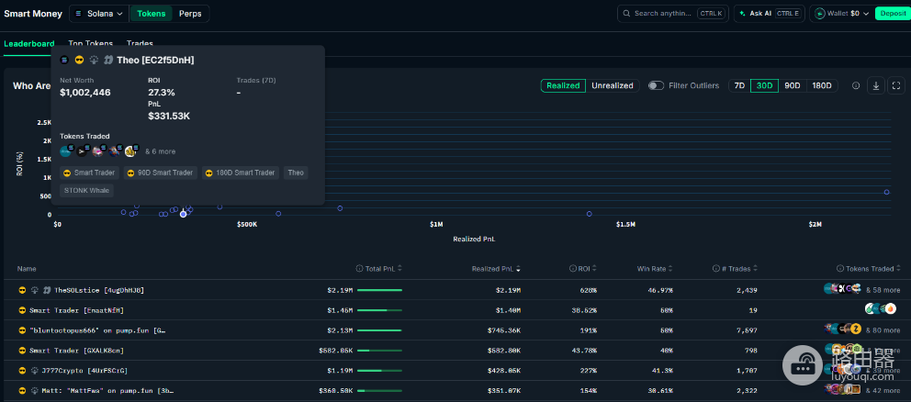This screenshot has height=402, width=911.
Task: Click the sunglasses emoji in Theo tooltip header
Action: 80,60
